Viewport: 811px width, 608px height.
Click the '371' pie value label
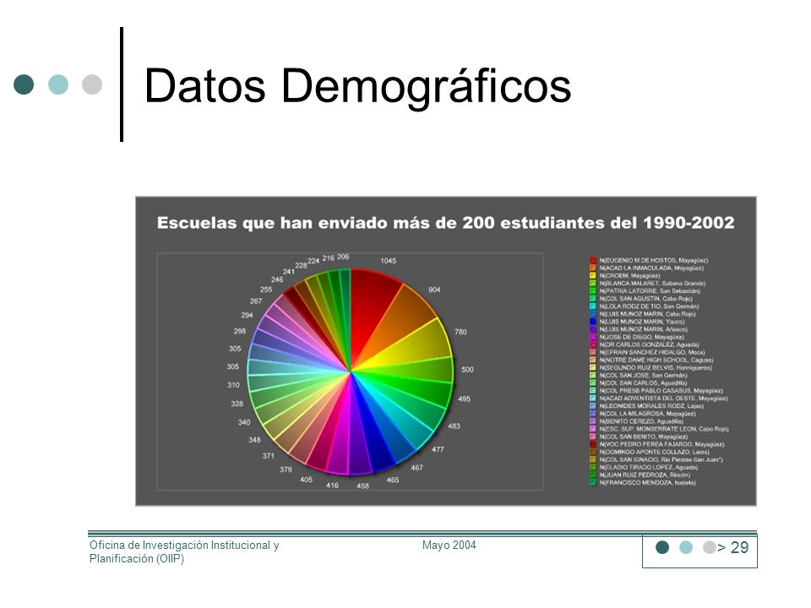[x=269, y=456]
